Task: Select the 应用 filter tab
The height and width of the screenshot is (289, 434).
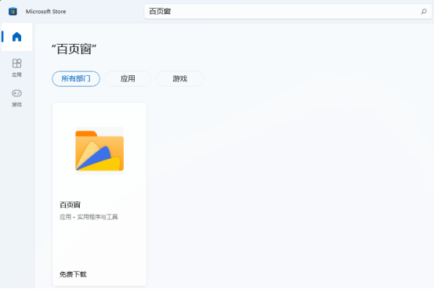Action: [128, 79]
